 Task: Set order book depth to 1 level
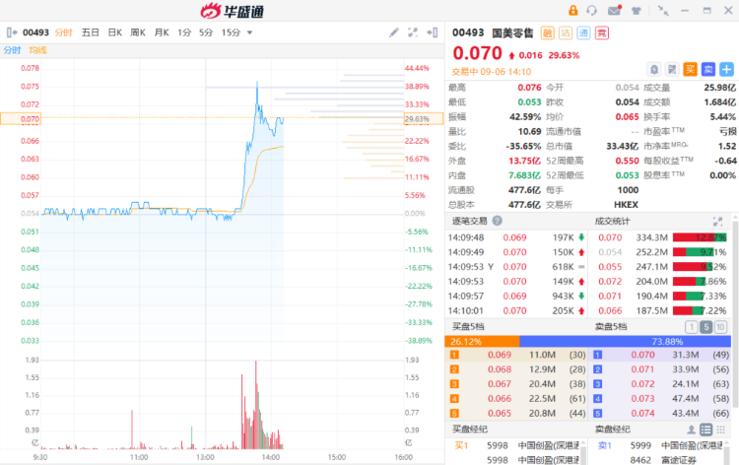(x=691, y=326)
